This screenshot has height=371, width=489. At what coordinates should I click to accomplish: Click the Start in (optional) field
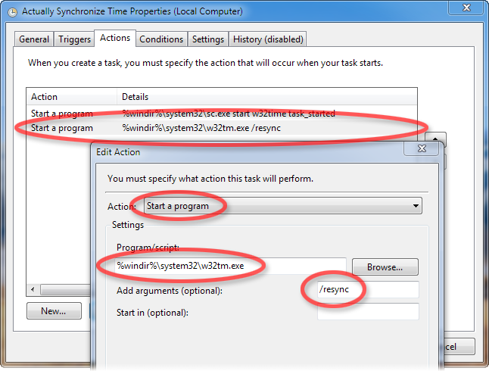tap(368, 312)
